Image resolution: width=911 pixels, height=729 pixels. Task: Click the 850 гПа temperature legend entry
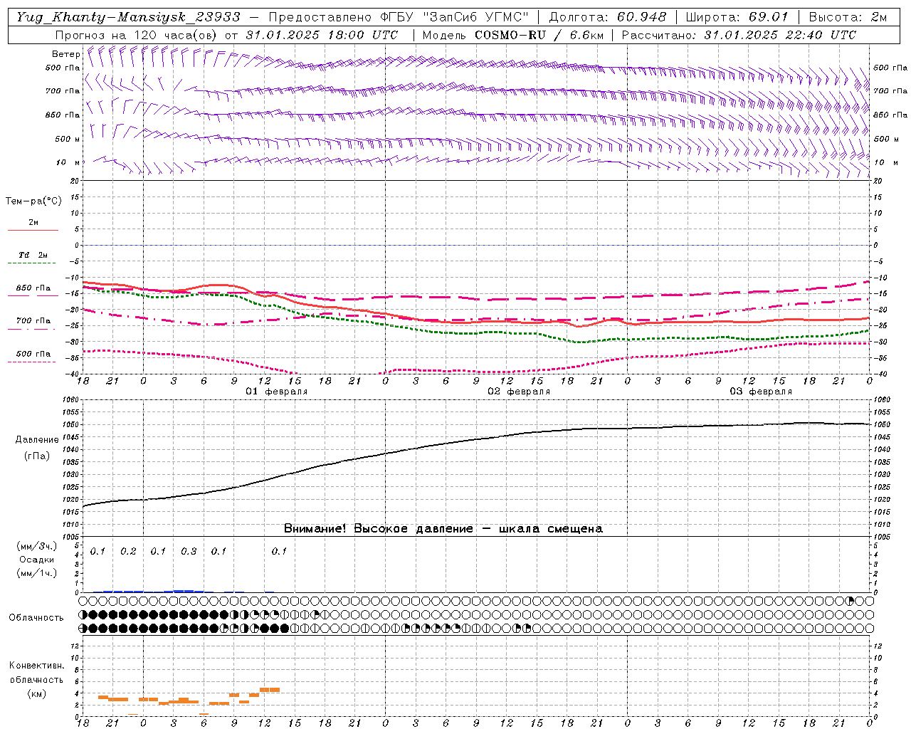[x=33, y=288]
